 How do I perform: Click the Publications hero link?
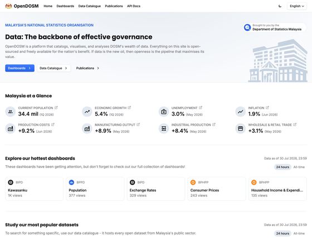(x=88, y=68)
